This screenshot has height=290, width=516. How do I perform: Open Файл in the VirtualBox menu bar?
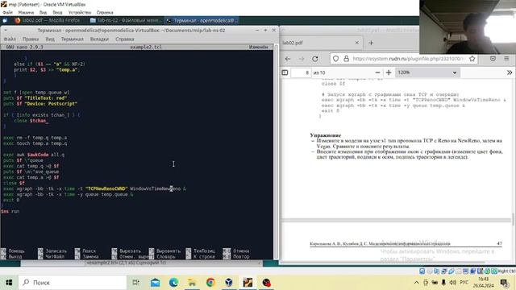pyautogui.click(x=7, y=13)
